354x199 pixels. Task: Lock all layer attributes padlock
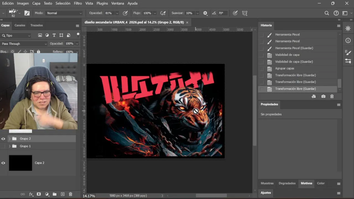pos(38,52)
